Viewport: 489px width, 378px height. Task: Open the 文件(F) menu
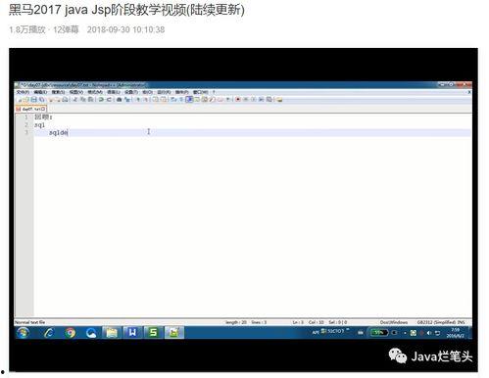click(x=23, y=92)
